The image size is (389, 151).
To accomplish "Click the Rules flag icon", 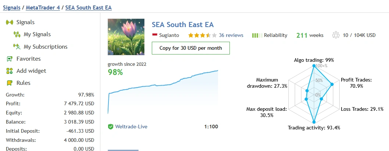I will [10, 83].
